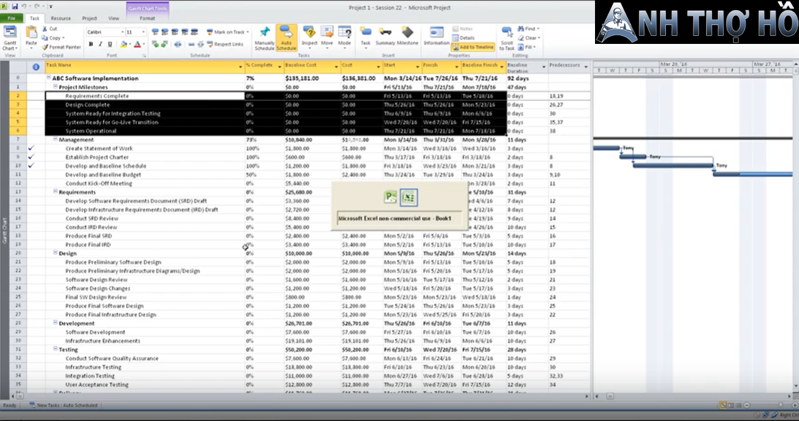
Task: Click the Format Painter tool
Action: (62, 47)
